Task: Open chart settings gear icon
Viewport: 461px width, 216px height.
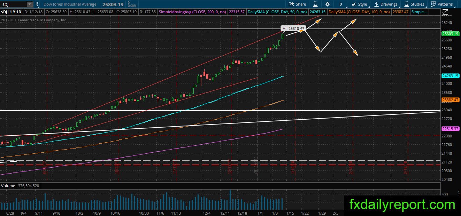Action: click(328, 4)
